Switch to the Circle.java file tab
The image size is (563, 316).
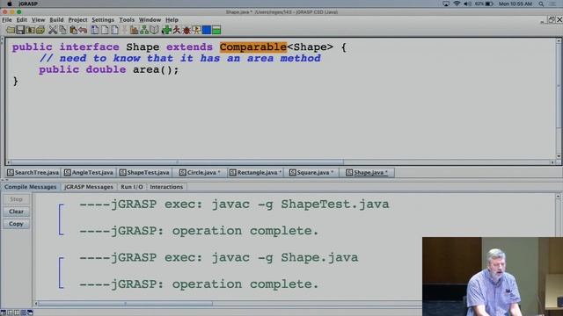pyautogui.click(x=200, y=173)
